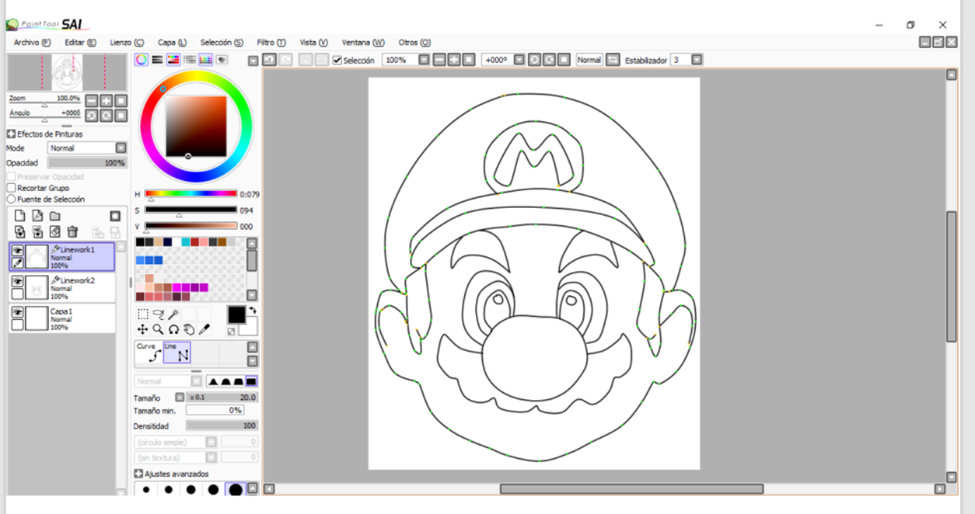The width and height of the screenshot is (975, 514).
Task: Open the color panel options dropdown
Action: click(x=253, y=61)
